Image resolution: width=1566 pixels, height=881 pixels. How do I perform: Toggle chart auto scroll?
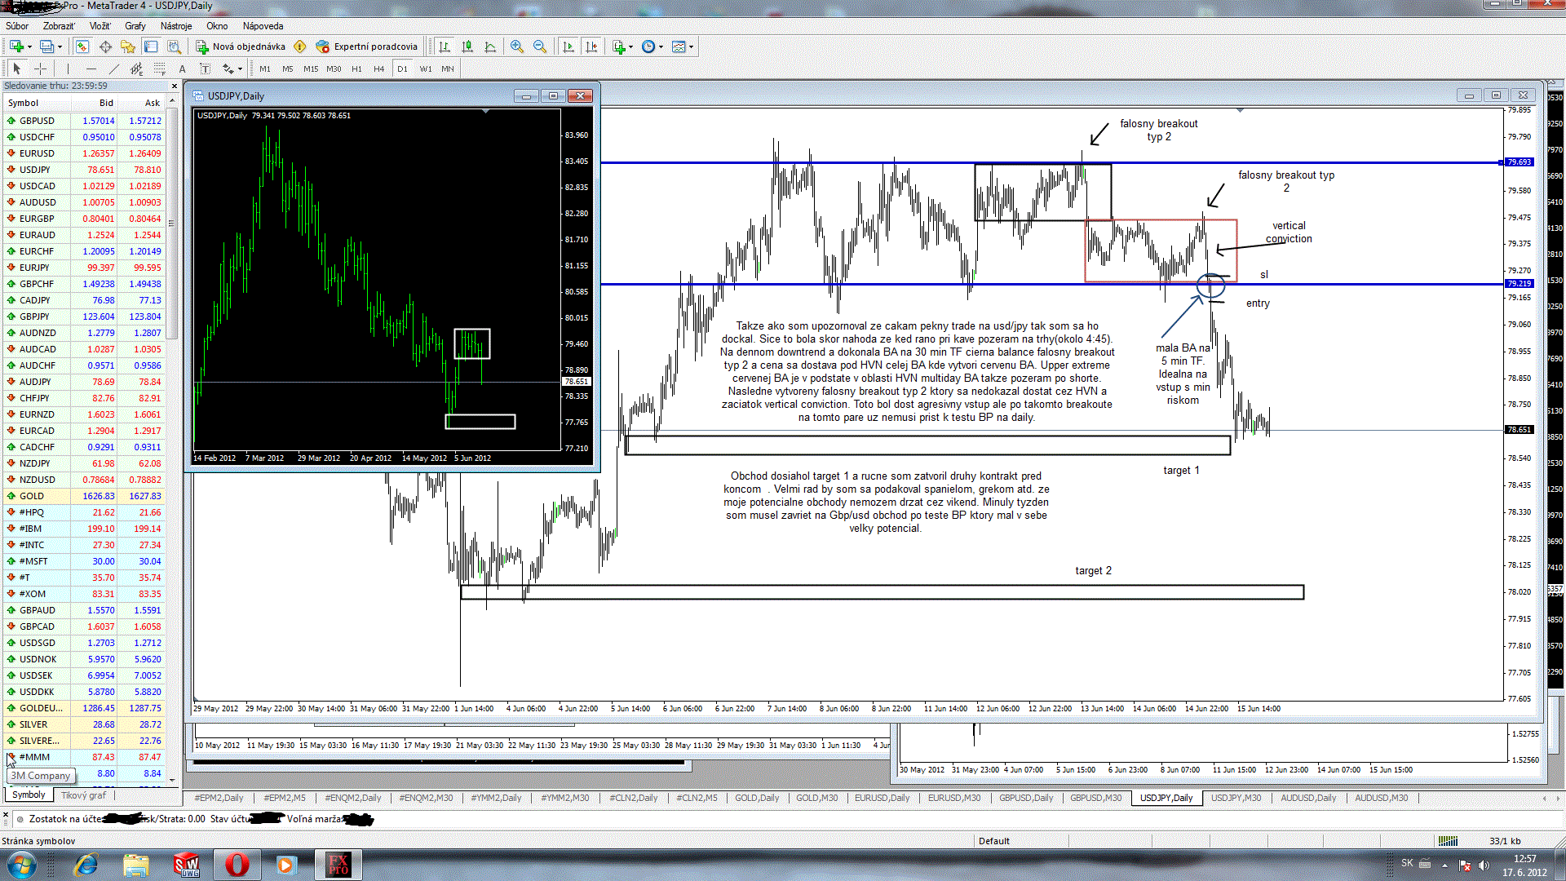pos(568,46)
